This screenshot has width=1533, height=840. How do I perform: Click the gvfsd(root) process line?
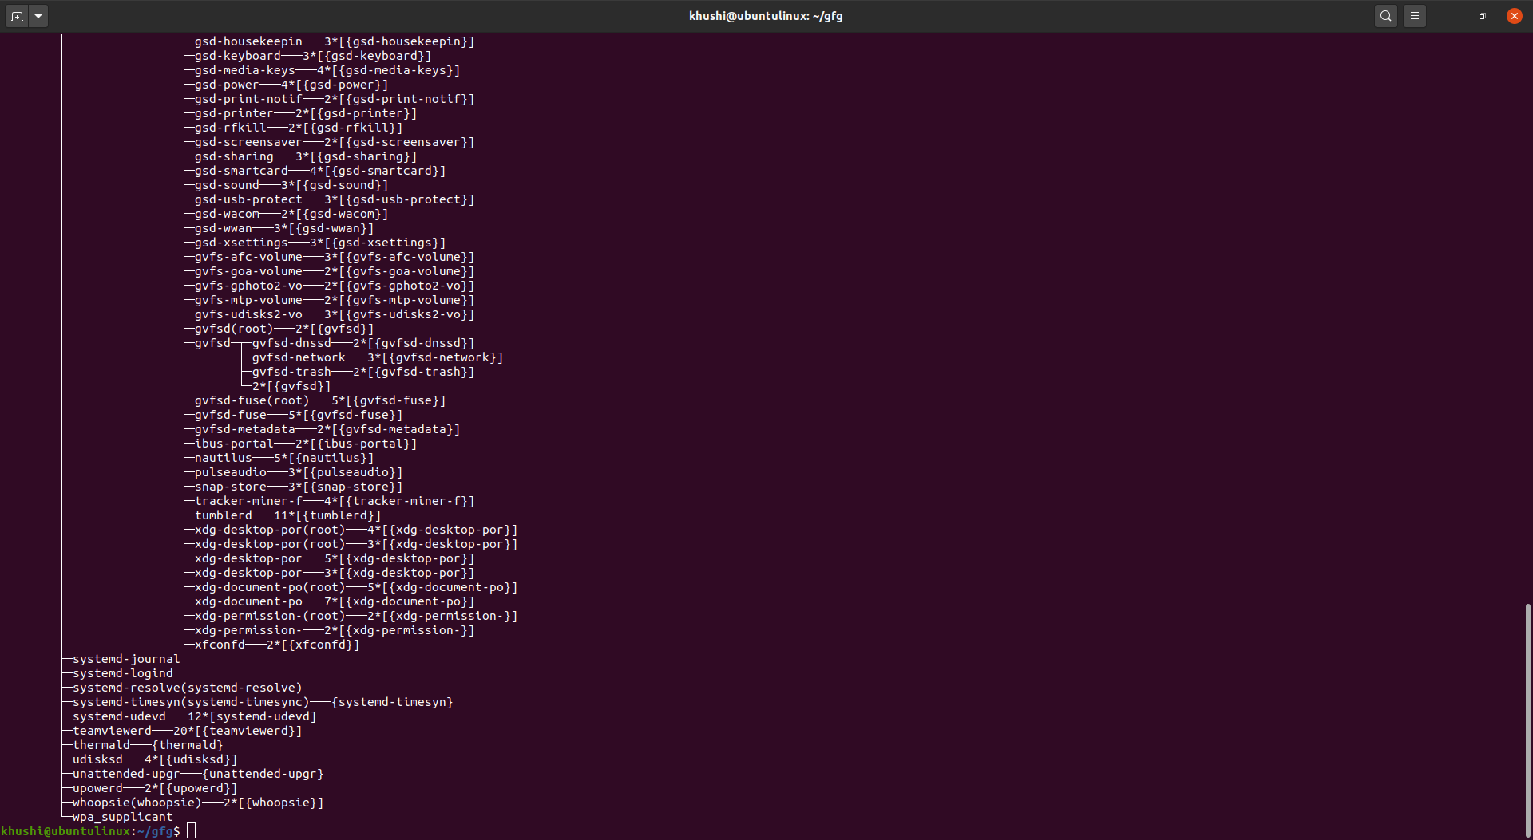[284, 329]
